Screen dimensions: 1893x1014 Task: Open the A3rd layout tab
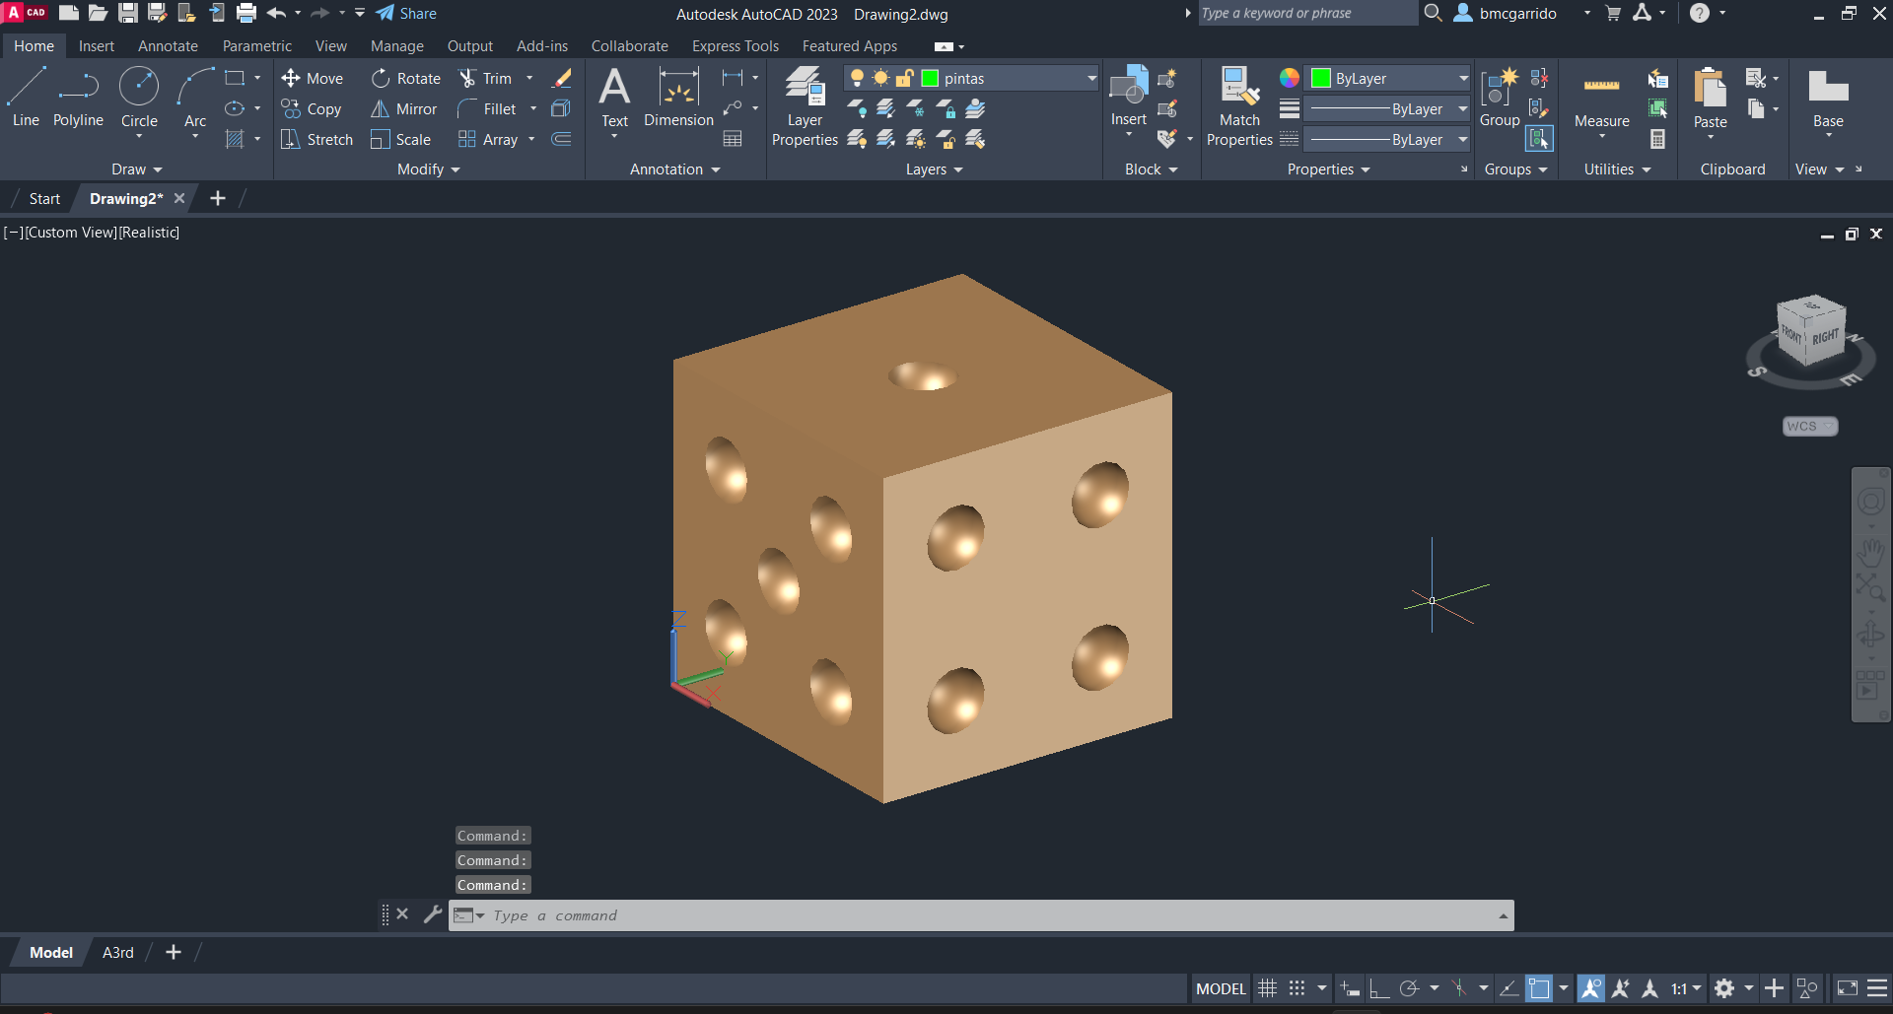pyautogui.click(x=117, y=953)
